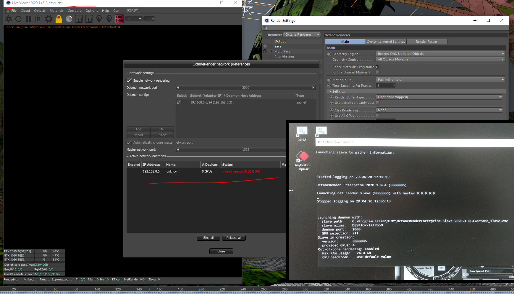Close the network preferences with Close button
514x294 pixels.
[221, 251]
